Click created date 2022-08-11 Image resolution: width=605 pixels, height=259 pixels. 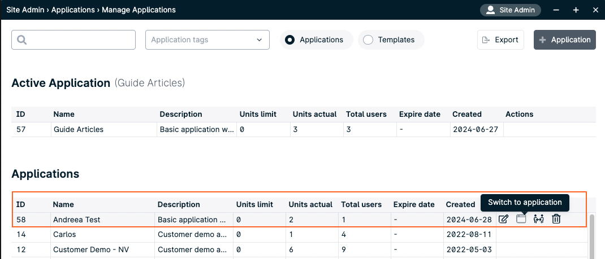click(469, 234)
